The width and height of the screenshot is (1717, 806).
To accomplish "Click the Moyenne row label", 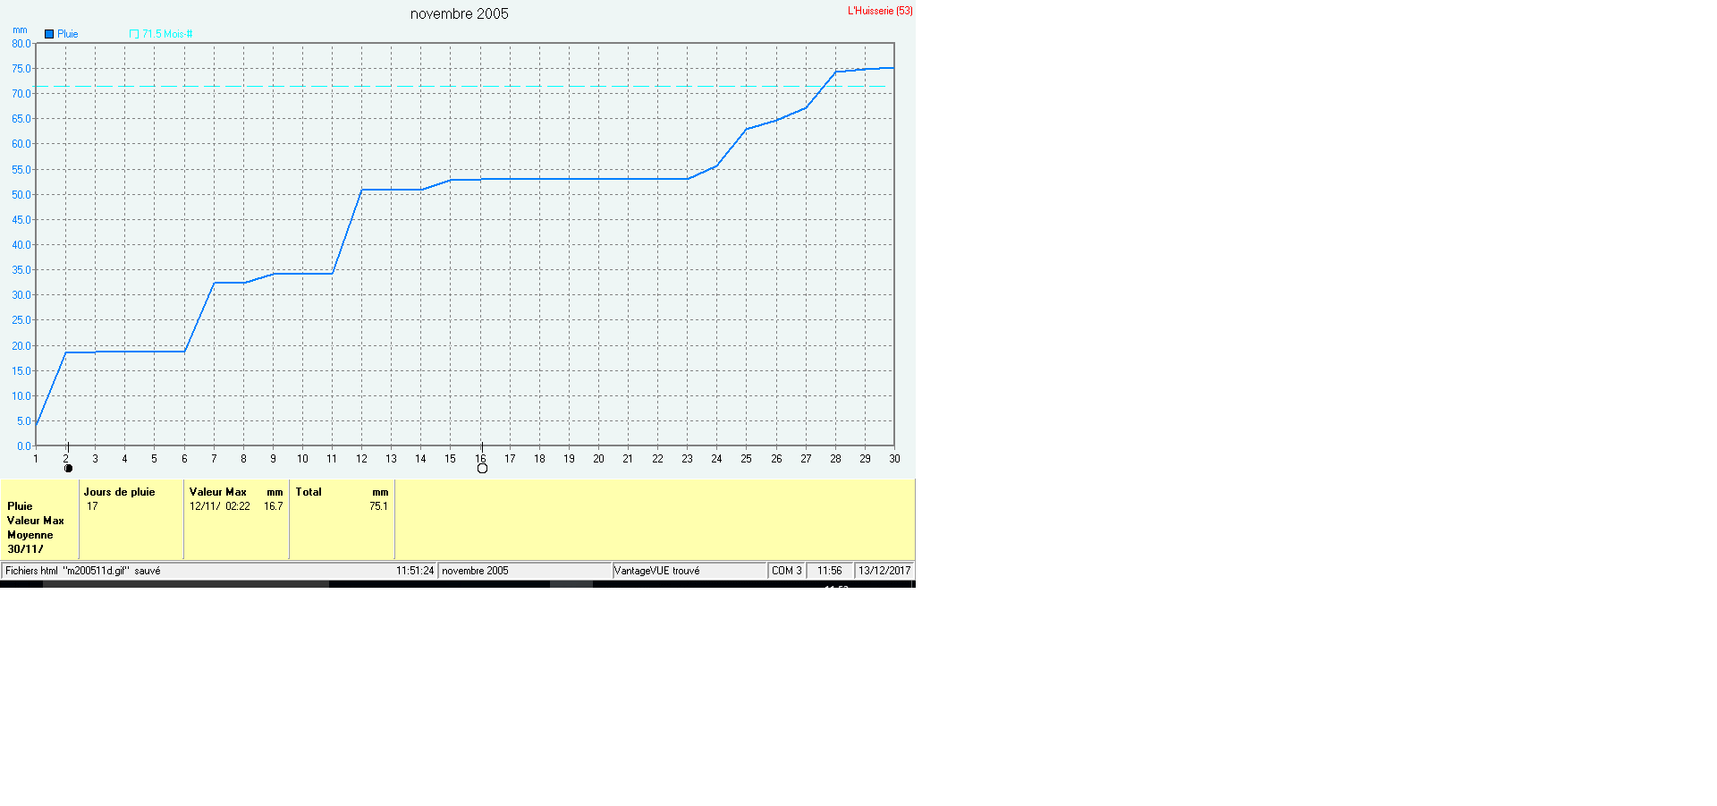I will [x=30, y=535].
